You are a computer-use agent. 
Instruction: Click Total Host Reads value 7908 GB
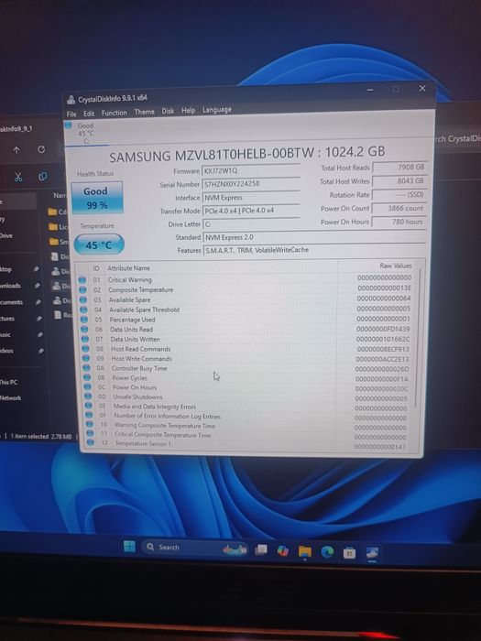coord(399,168)
